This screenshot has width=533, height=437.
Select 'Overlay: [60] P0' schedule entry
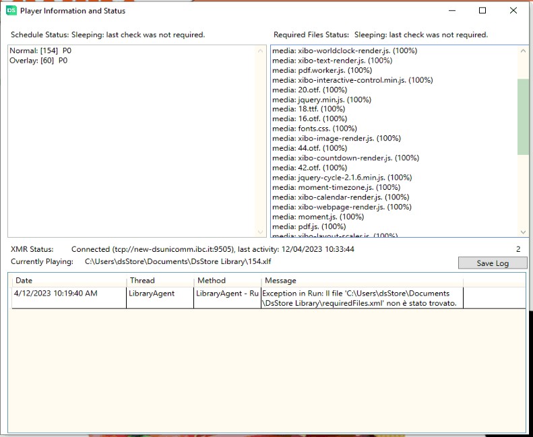(38, 61)
